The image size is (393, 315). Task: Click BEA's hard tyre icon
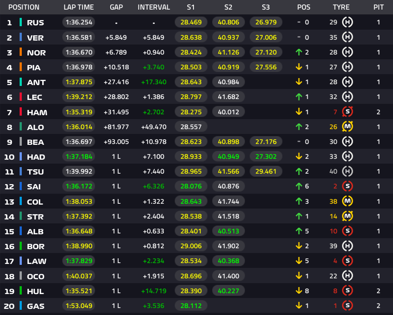pyautogui.click(x=347, y=141)
